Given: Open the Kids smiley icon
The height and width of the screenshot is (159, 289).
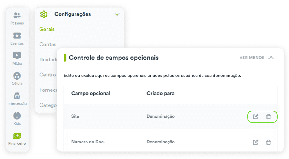Looking at the screenshot, I should point(17,116).
